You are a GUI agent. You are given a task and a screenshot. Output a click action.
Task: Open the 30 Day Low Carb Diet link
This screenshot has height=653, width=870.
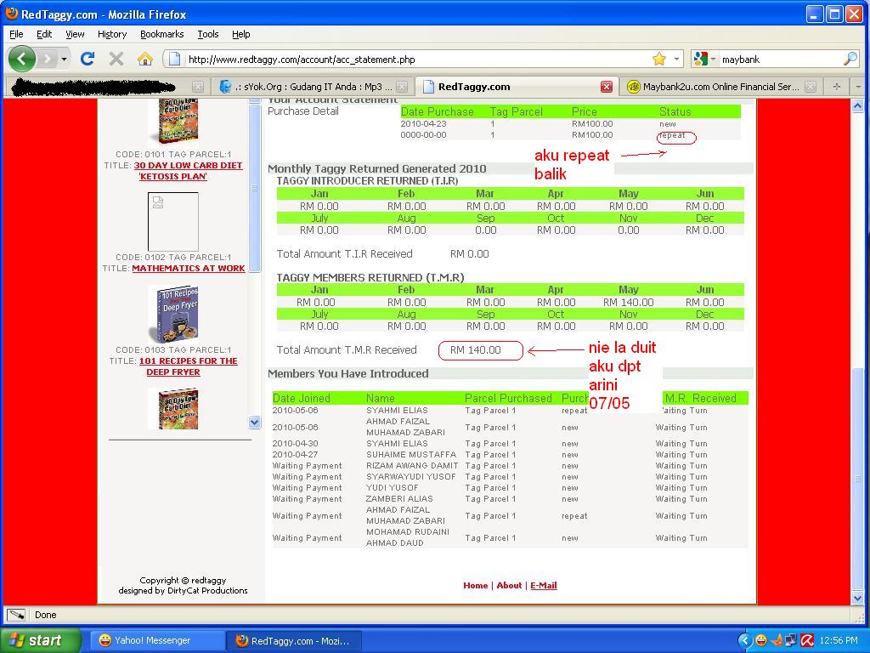coord(188,170)
